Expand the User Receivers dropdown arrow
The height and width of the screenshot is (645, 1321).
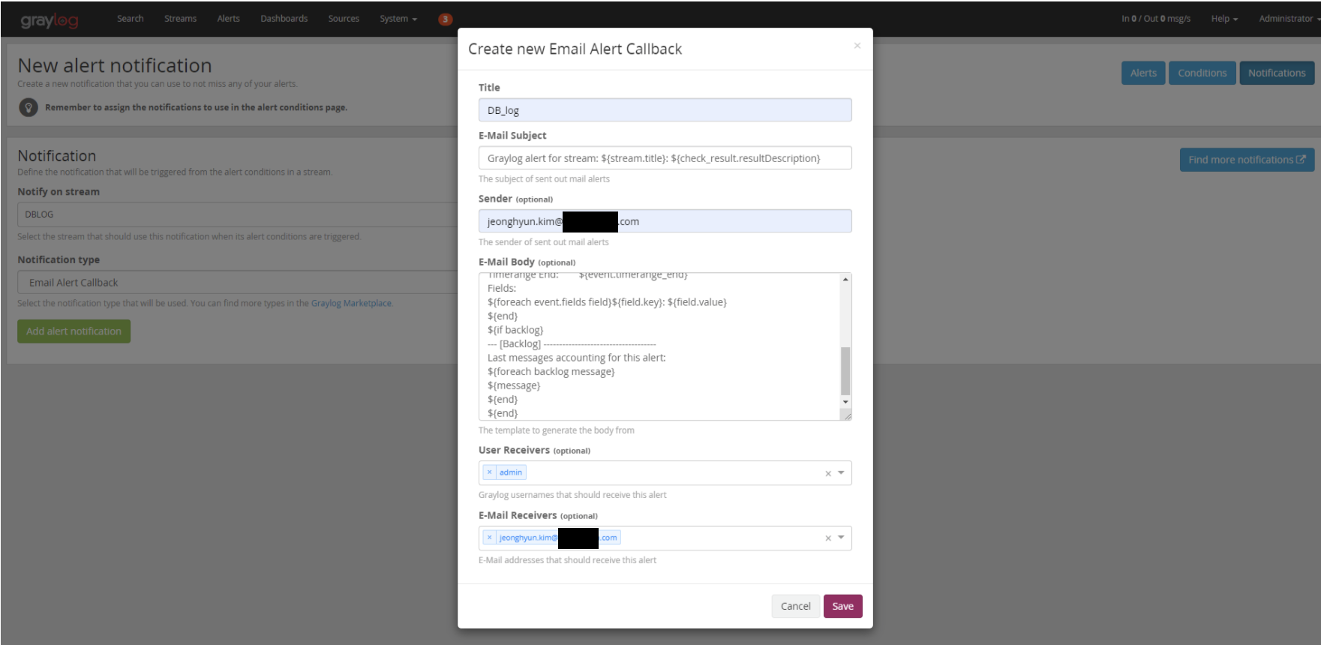[841, 472]
